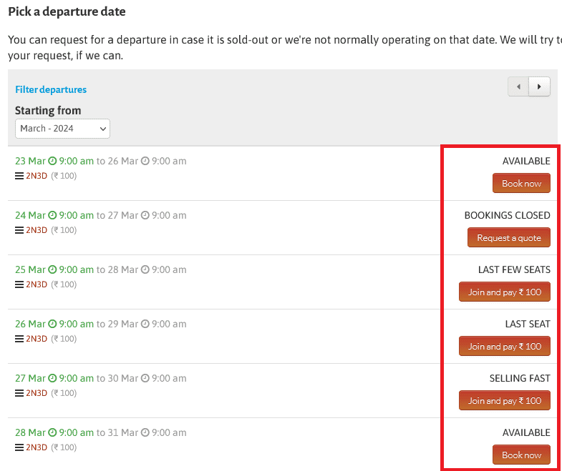The height and width of the screenshot is (471, 562).
Task: Join and pay ₹100 for 26 Mar last seat
Action: click(504, 347)
